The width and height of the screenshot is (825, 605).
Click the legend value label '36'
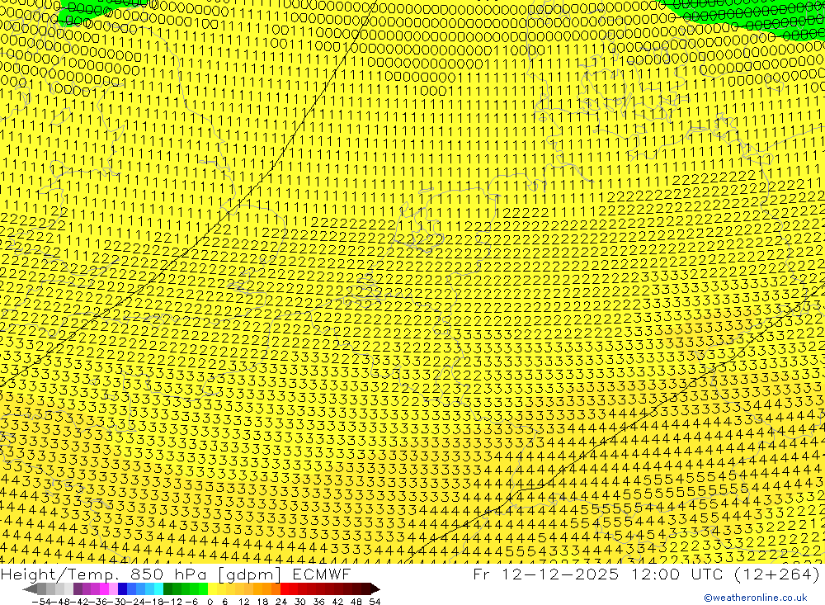point(318,602)
